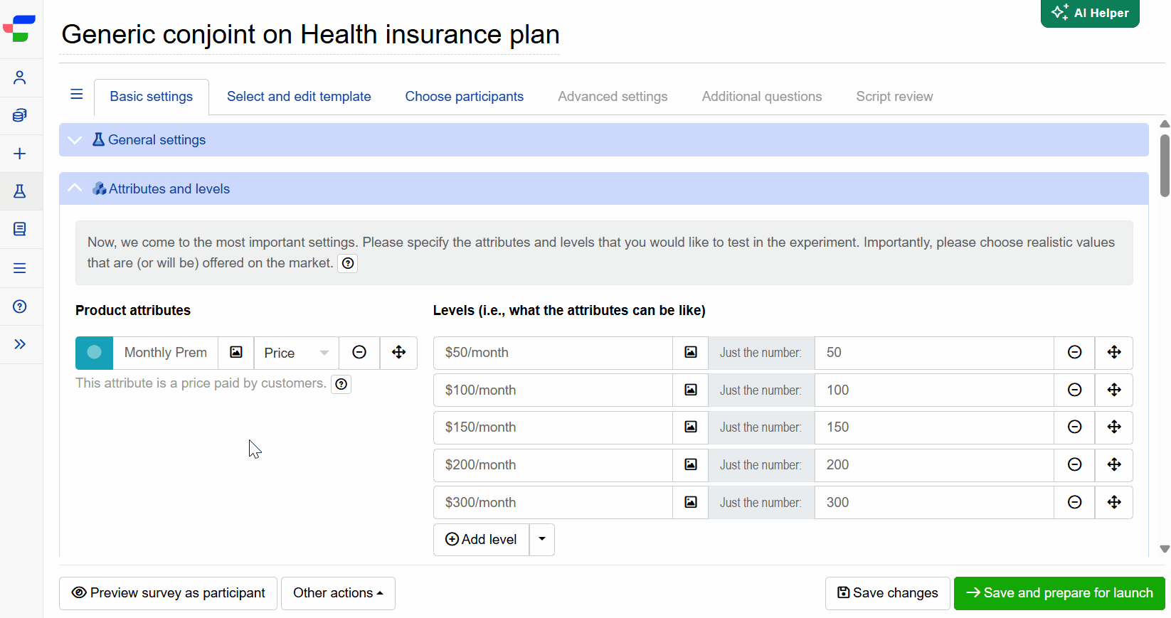
Task: Expand sidebar with double chevron icon
Action: pos(20,344)
